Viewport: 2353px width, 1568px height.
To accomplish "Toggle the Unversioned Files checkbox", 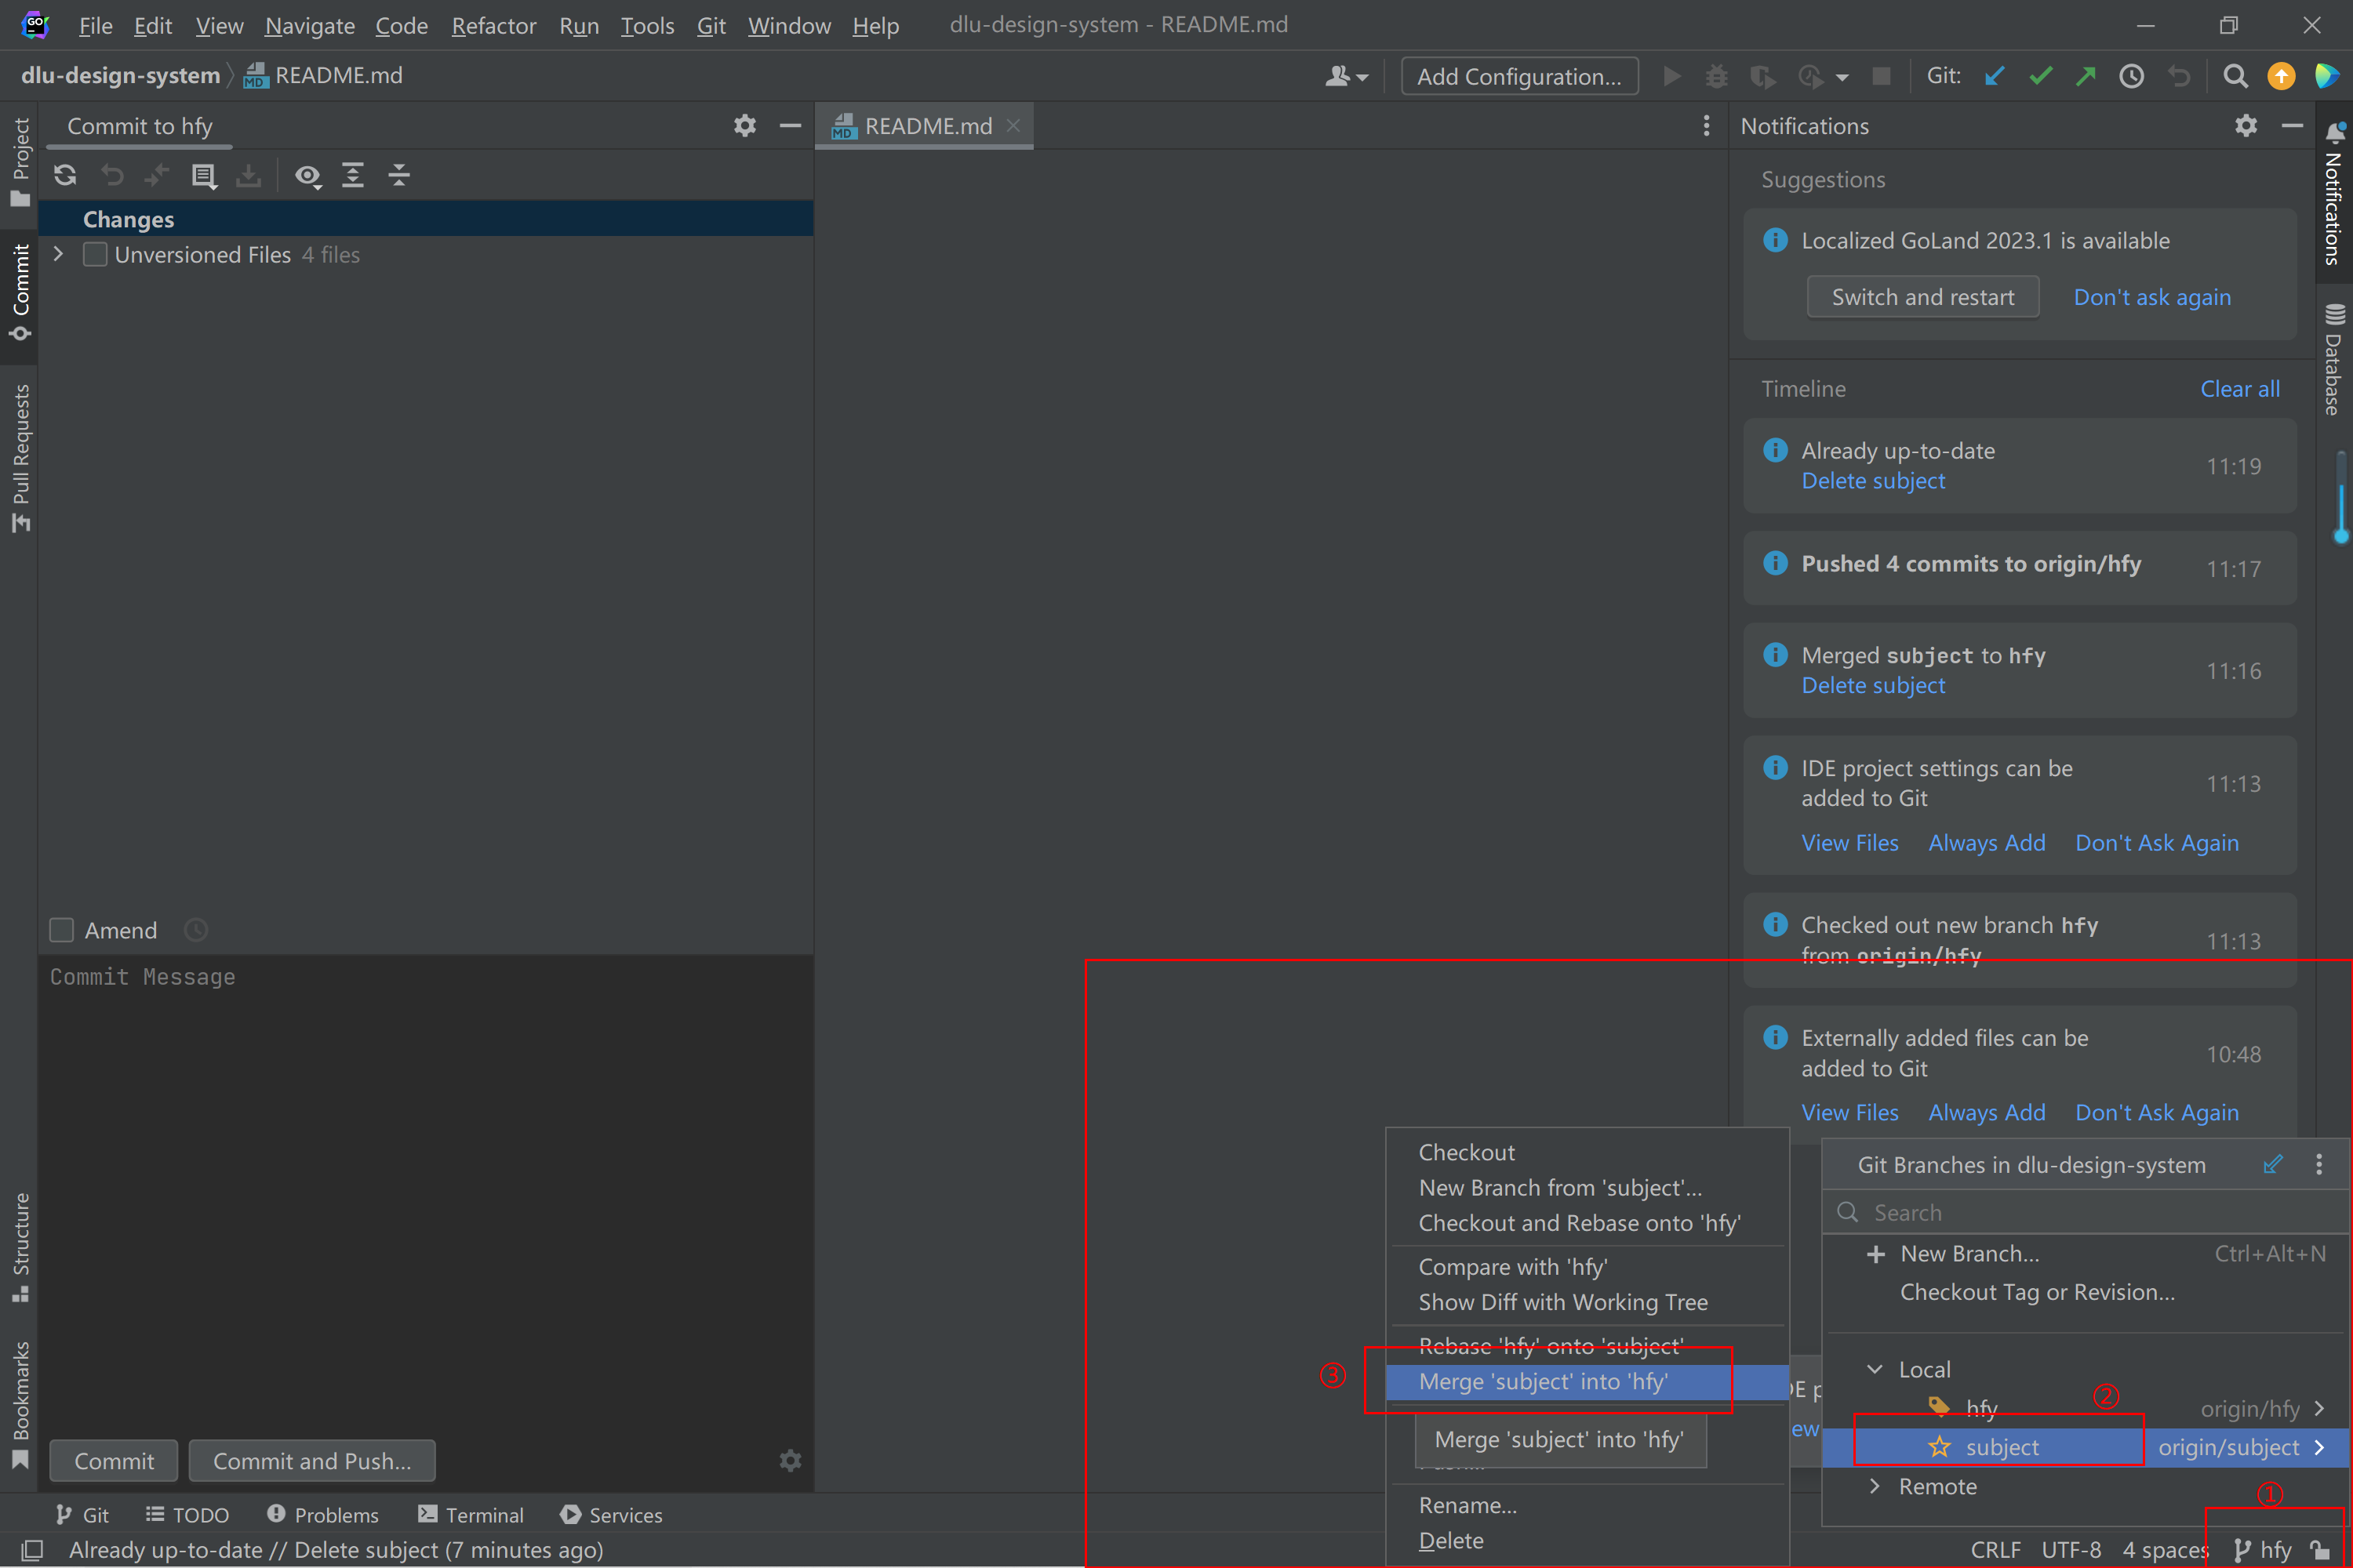I will pos(95,255).
